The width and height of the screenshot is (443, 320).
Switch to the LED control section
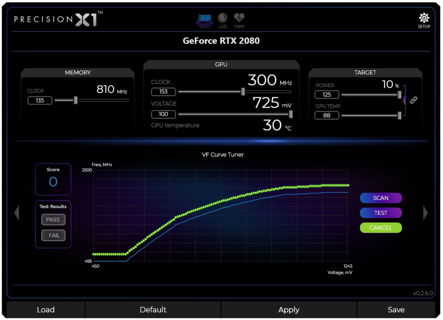point(222,21)
